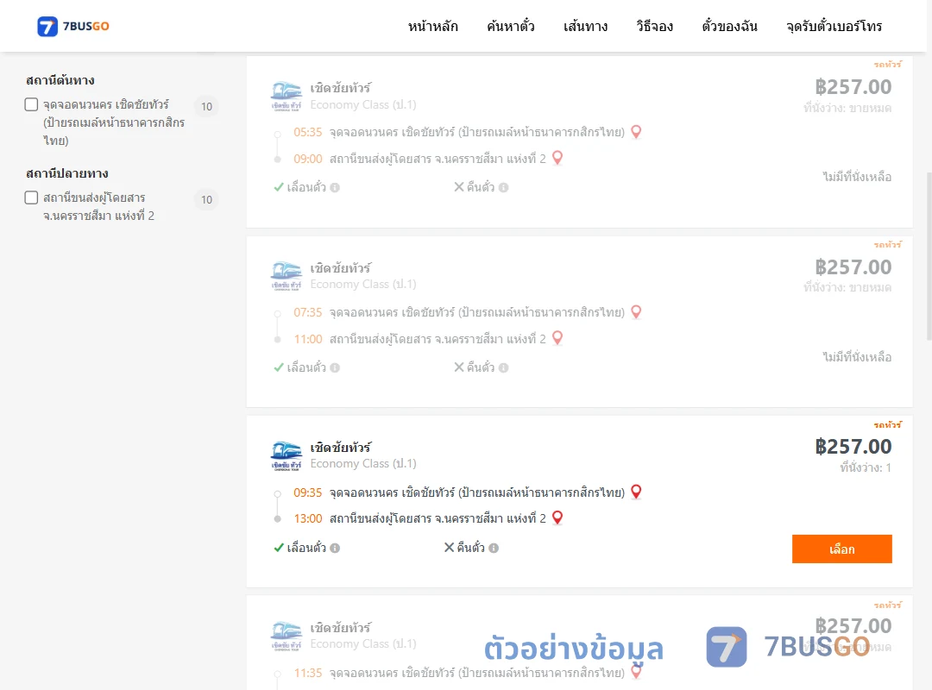
Task: Click Cherdchai Tour bus logo on 05:35 trip
Action: pos(287,97)
